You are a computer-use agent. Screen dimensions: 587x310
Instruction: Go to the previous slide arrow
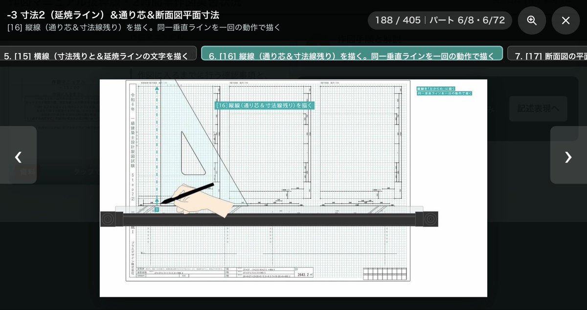point(18,155)
